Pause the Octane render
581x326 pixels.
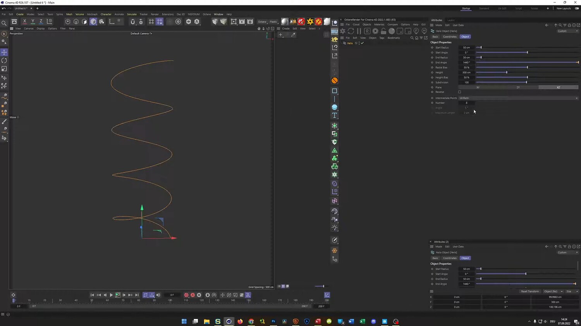(359, 31)
